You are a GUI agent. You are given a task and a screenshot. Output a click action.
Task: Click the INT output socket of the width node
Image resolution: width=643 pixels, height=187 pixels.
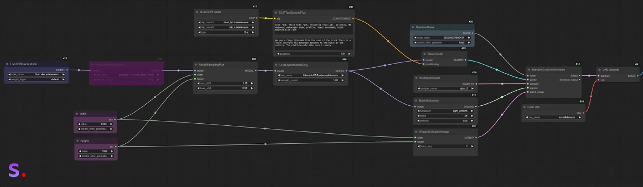[x=115, y=119]
